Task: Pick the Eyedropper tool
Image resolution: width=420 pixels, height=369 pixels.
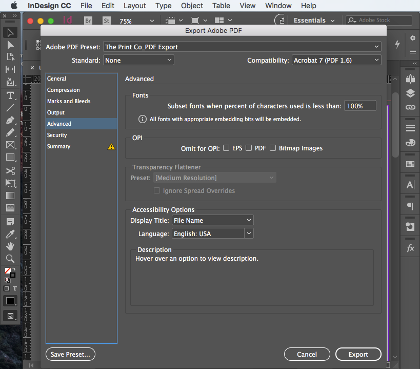Action: coord(10,235)
